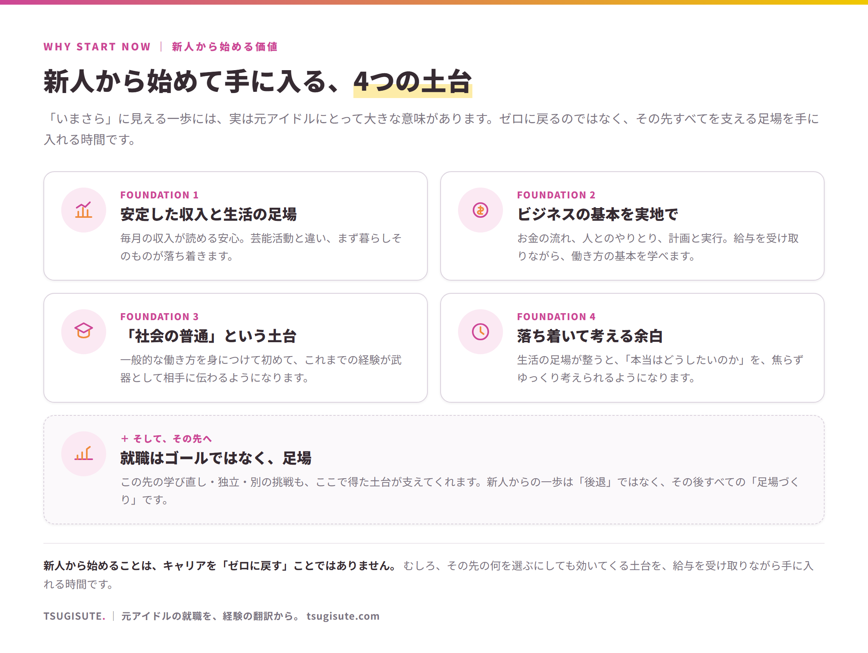
Task: Click the ＋ そして、その先へ label
Action: point(166,439)
